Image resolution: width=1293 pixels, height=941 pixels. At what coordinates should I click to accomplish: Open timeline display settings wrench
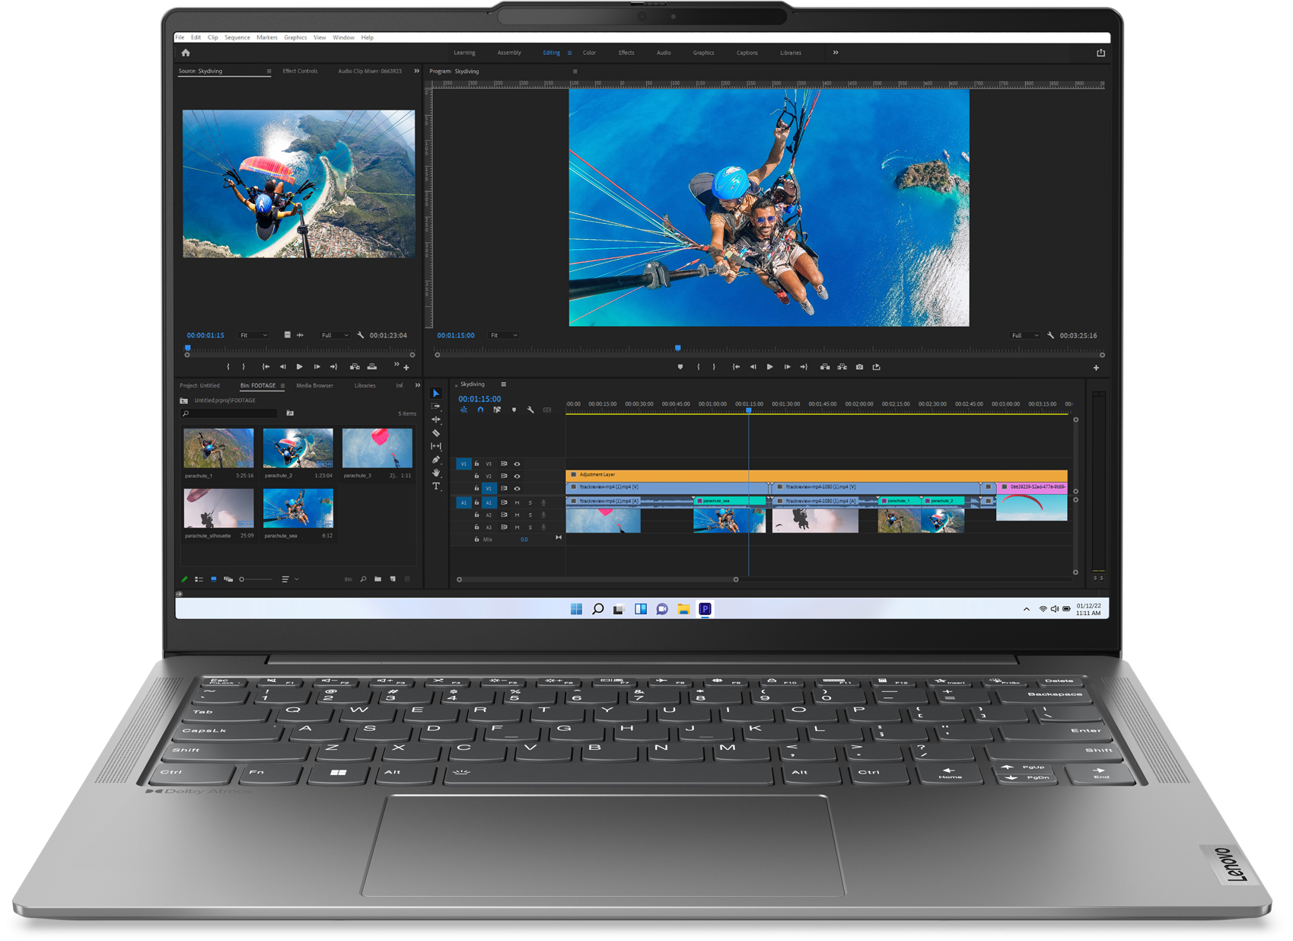click(x=530, y=410)
